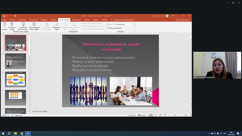
Task: Switch to the Анімація ribbon tab
Action: [x=53, y=20]
